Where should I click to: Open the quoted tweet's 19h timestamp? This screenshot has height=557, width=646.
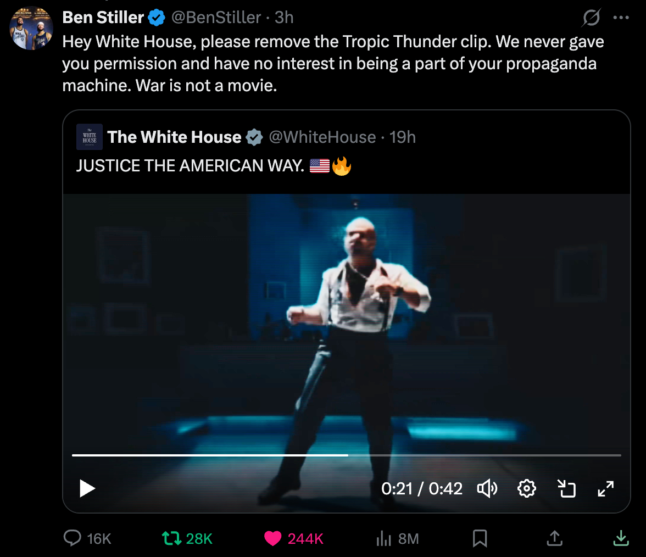click(403, 137)
